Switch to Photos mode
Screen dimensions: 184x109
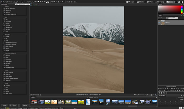coord(140,2)
